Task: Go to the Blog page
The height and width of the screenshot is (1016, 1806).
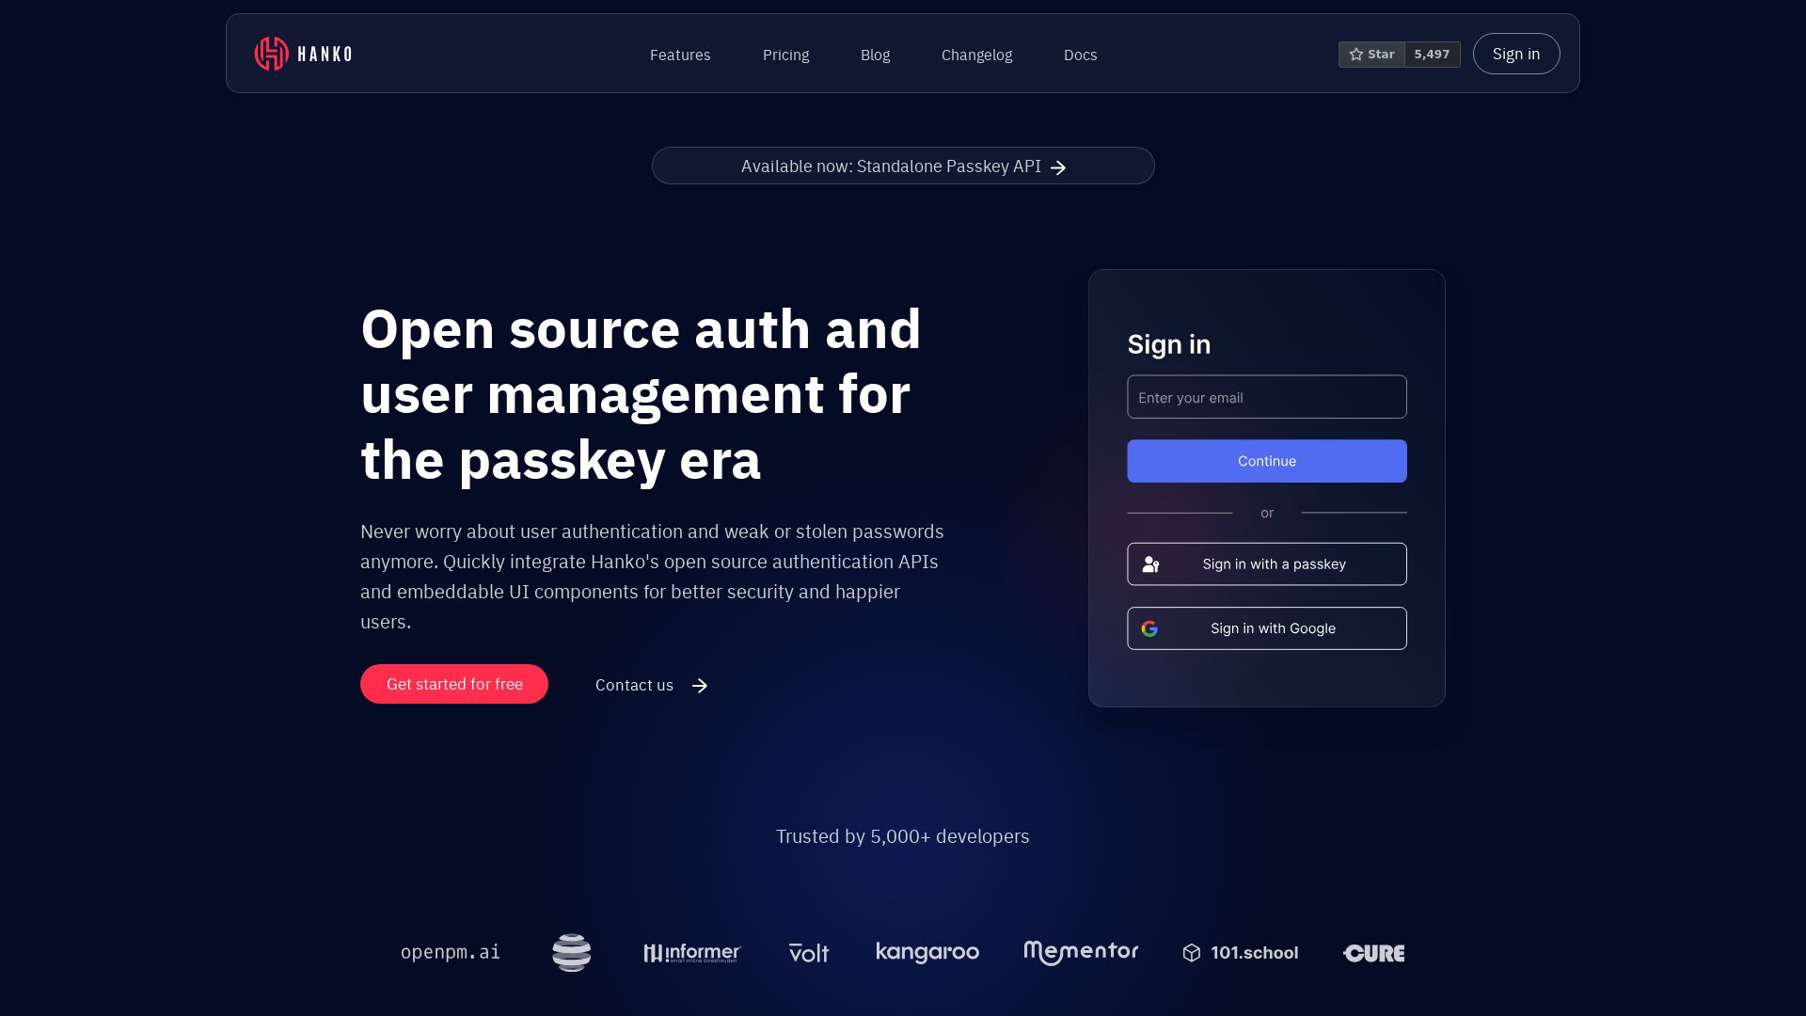Action: pyautogui.click(x=875, y=55)
